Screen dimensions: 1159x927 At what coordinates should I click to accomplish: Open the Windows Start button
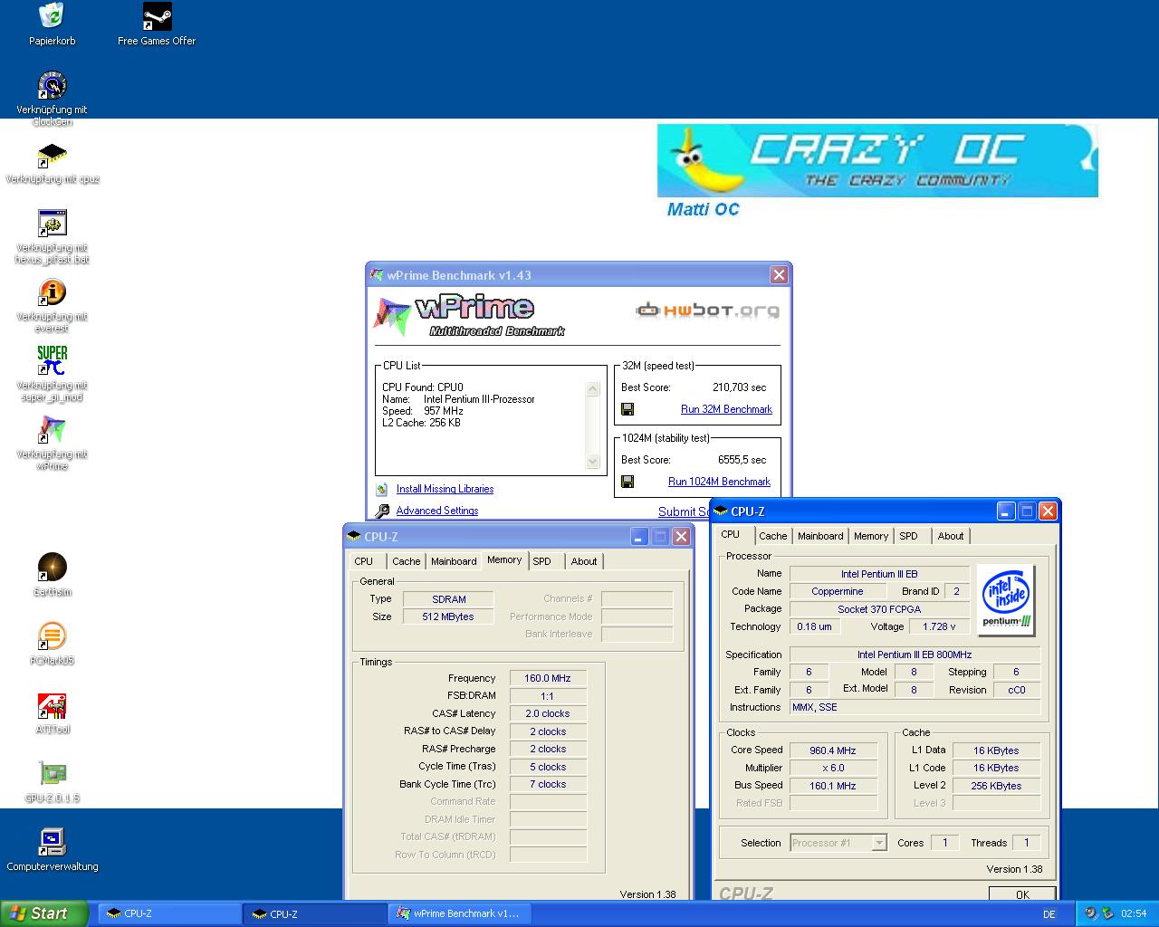click(x=44, y=913)
